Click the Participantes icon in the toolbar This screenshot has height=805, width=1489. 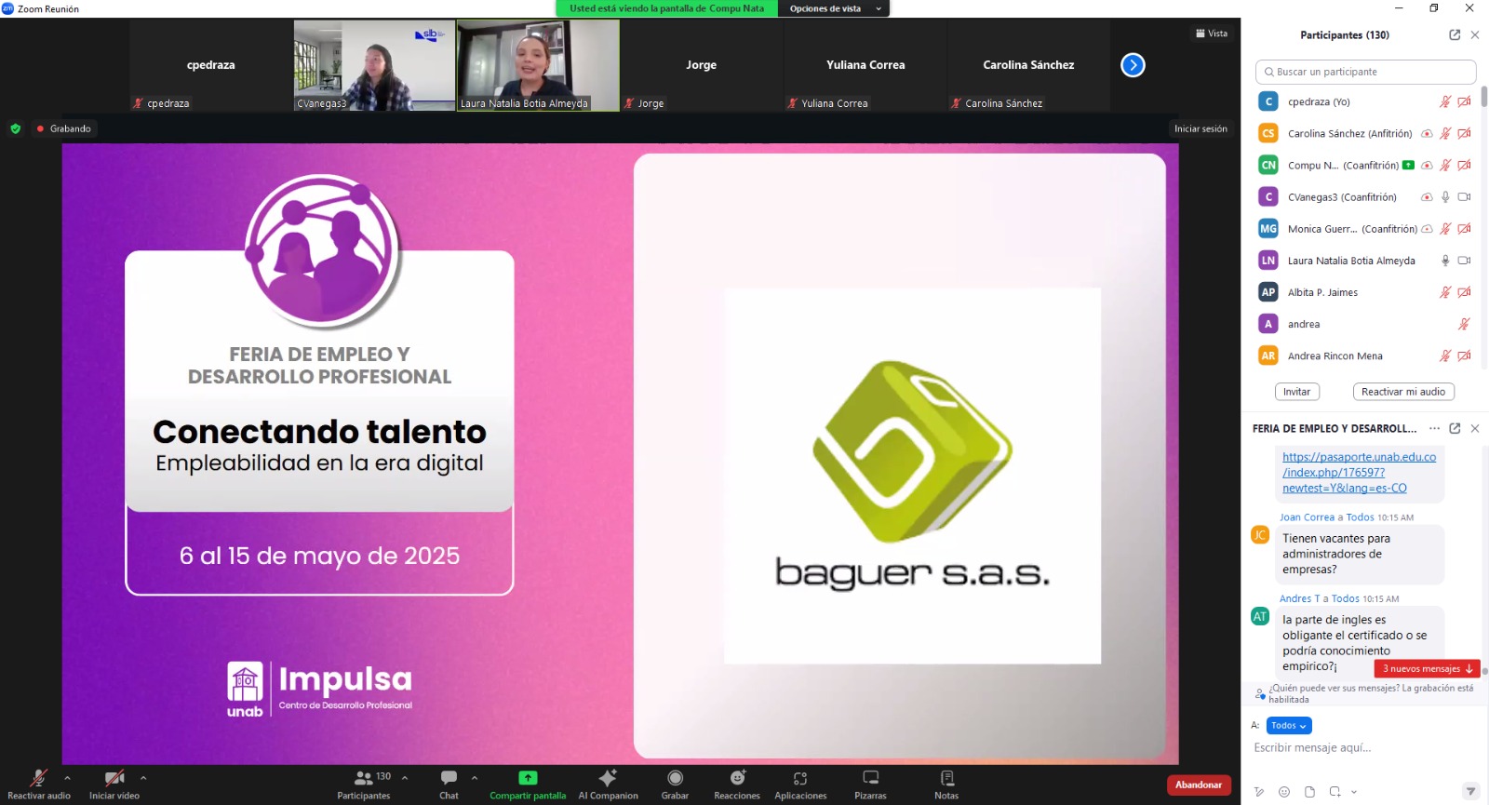364,779
